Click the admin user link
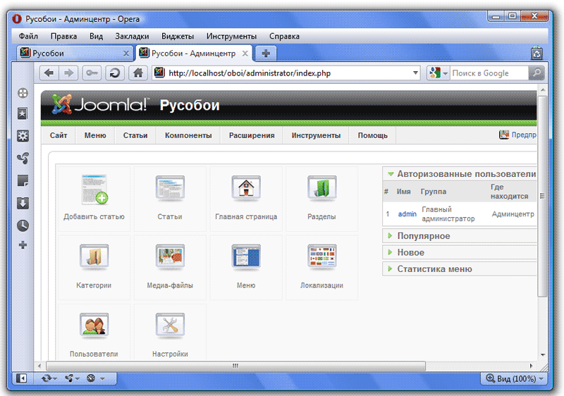The image size is (564, 396). click(407, 214)
